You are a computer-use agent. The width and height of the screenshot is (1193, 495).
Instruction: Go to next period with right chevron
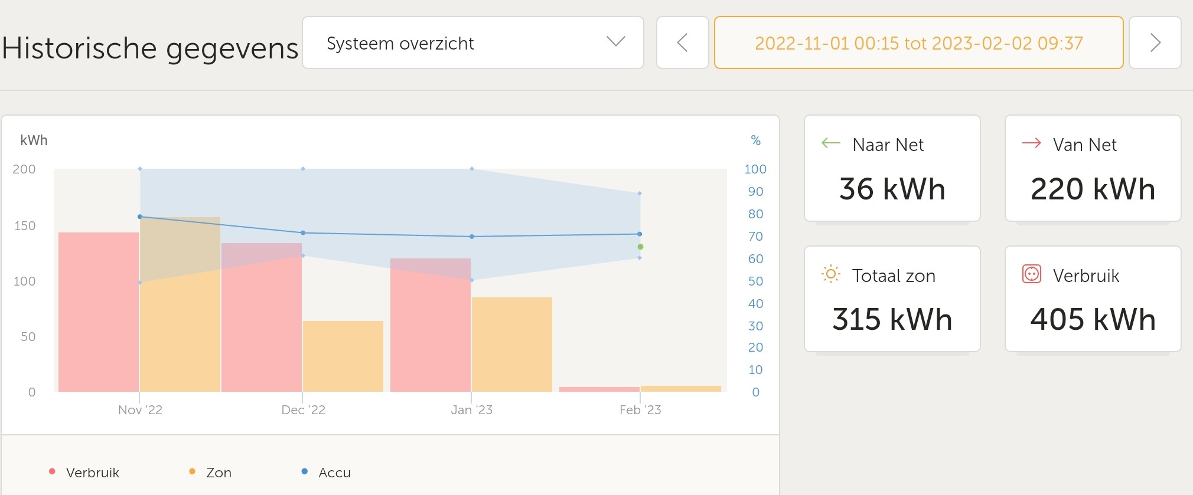click(x=1155, y=42)
